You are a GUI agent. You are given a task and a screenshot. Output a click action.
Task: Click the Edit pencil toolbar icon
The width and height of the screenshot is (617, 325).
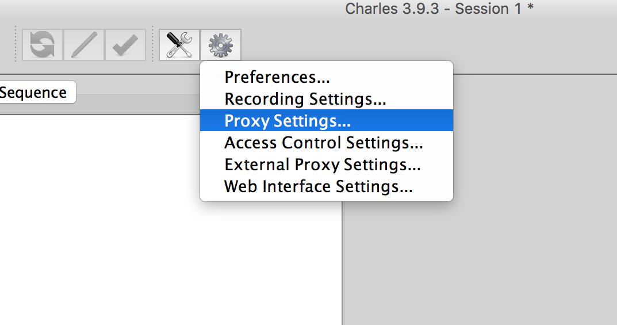click(x=84, y=45)
